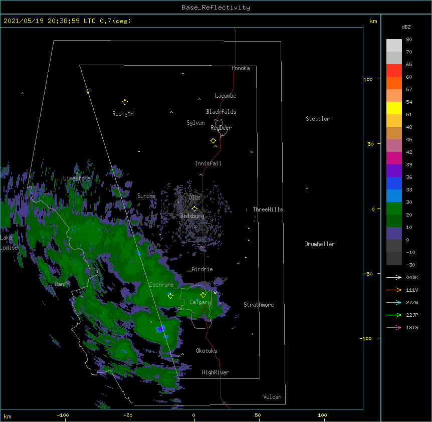Screen dimensions: 432x422
Task: Pick the lightest gray 80-70 dBZ swatch
Action: click(394, 45)
